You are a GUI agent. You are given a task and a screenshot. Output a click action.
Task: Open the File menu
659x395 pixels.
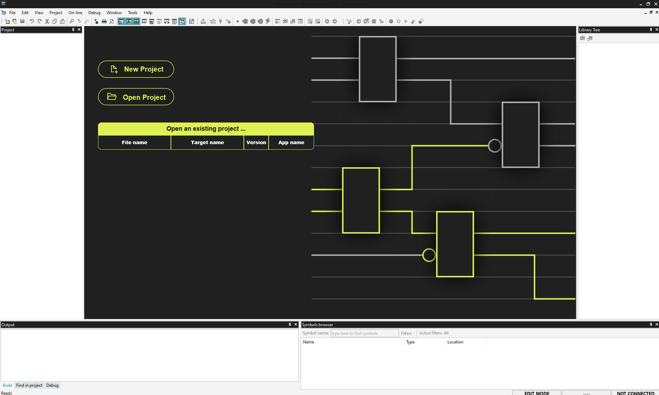click(x=12, y=13)
